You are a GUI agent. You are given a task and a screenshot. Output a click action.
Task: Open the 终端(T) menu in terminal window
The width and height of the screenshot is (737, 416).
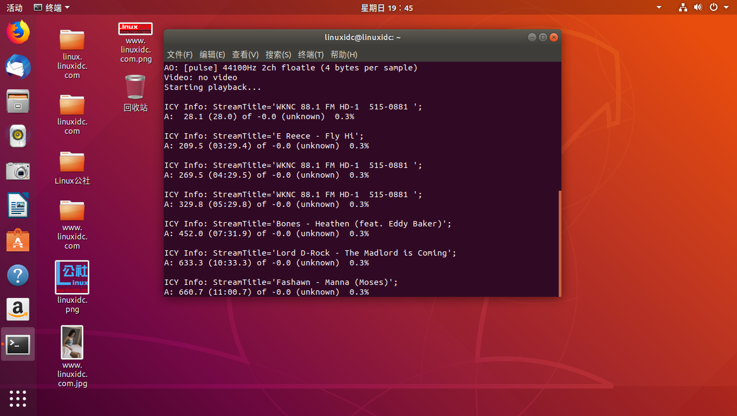[x=311, y=55]
